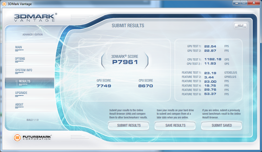Click the GPU Test 1 label
This screenshot has height=152, width=262.
194,46
